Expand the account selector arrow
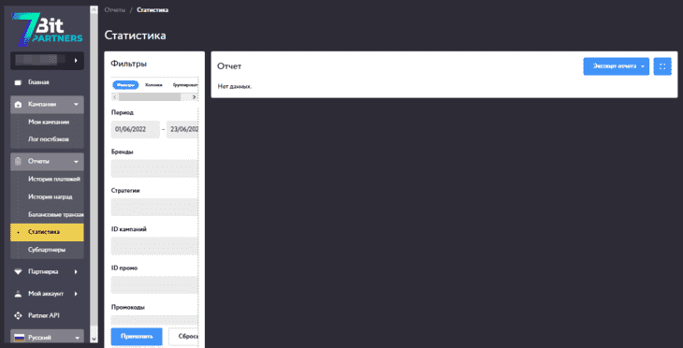683x348 pixels. (76, 61)
